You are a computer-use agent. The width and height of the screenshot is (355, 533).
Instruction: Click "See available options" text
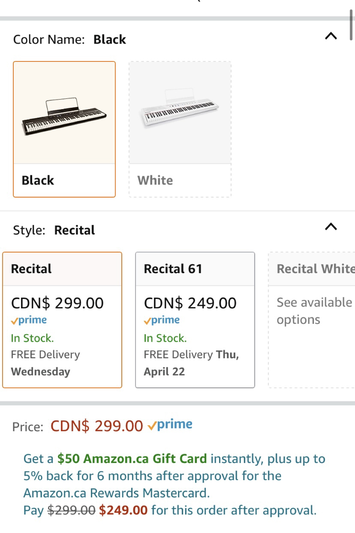[x=314, y=311]
